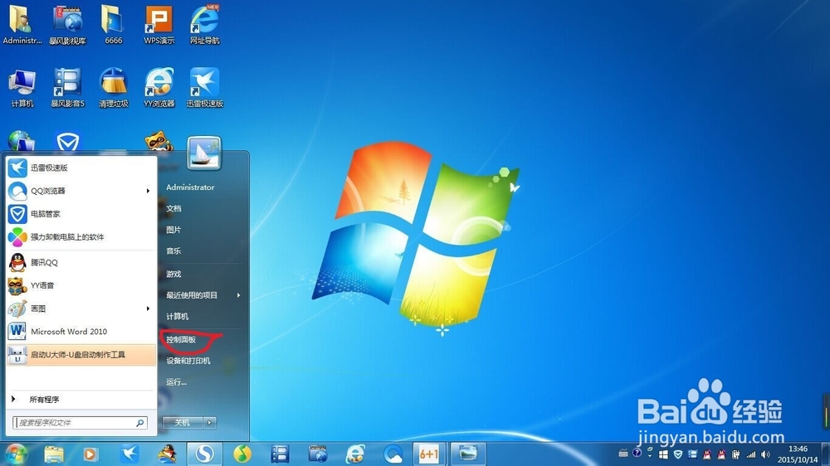Select 强力卸载电脑上的软件 in Start menu

tap(81, 237)
